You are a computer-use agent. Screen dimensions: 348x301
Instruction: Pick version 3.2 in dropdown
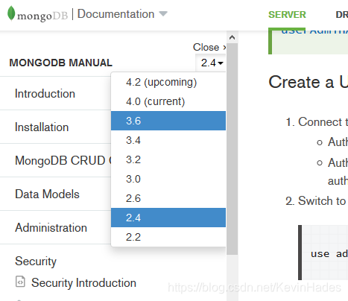coord(168,159)
